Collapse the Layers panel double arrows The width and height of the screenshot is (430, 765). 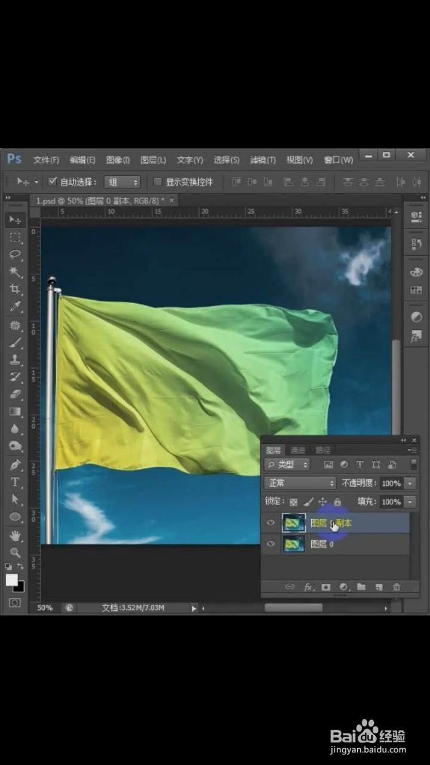[404, 440]
